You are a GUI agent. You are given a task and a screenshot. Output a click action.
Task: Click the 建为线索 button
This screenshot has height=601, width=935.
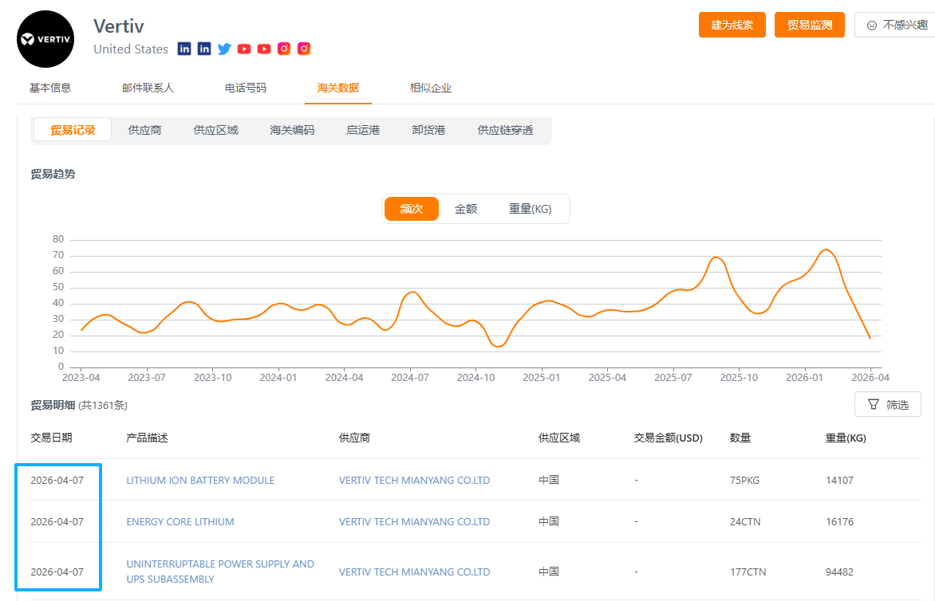(x=732, y=25)
